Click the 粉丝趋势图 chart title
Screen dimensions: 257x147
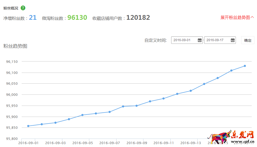pyautogui.click(x=15, y=46)
